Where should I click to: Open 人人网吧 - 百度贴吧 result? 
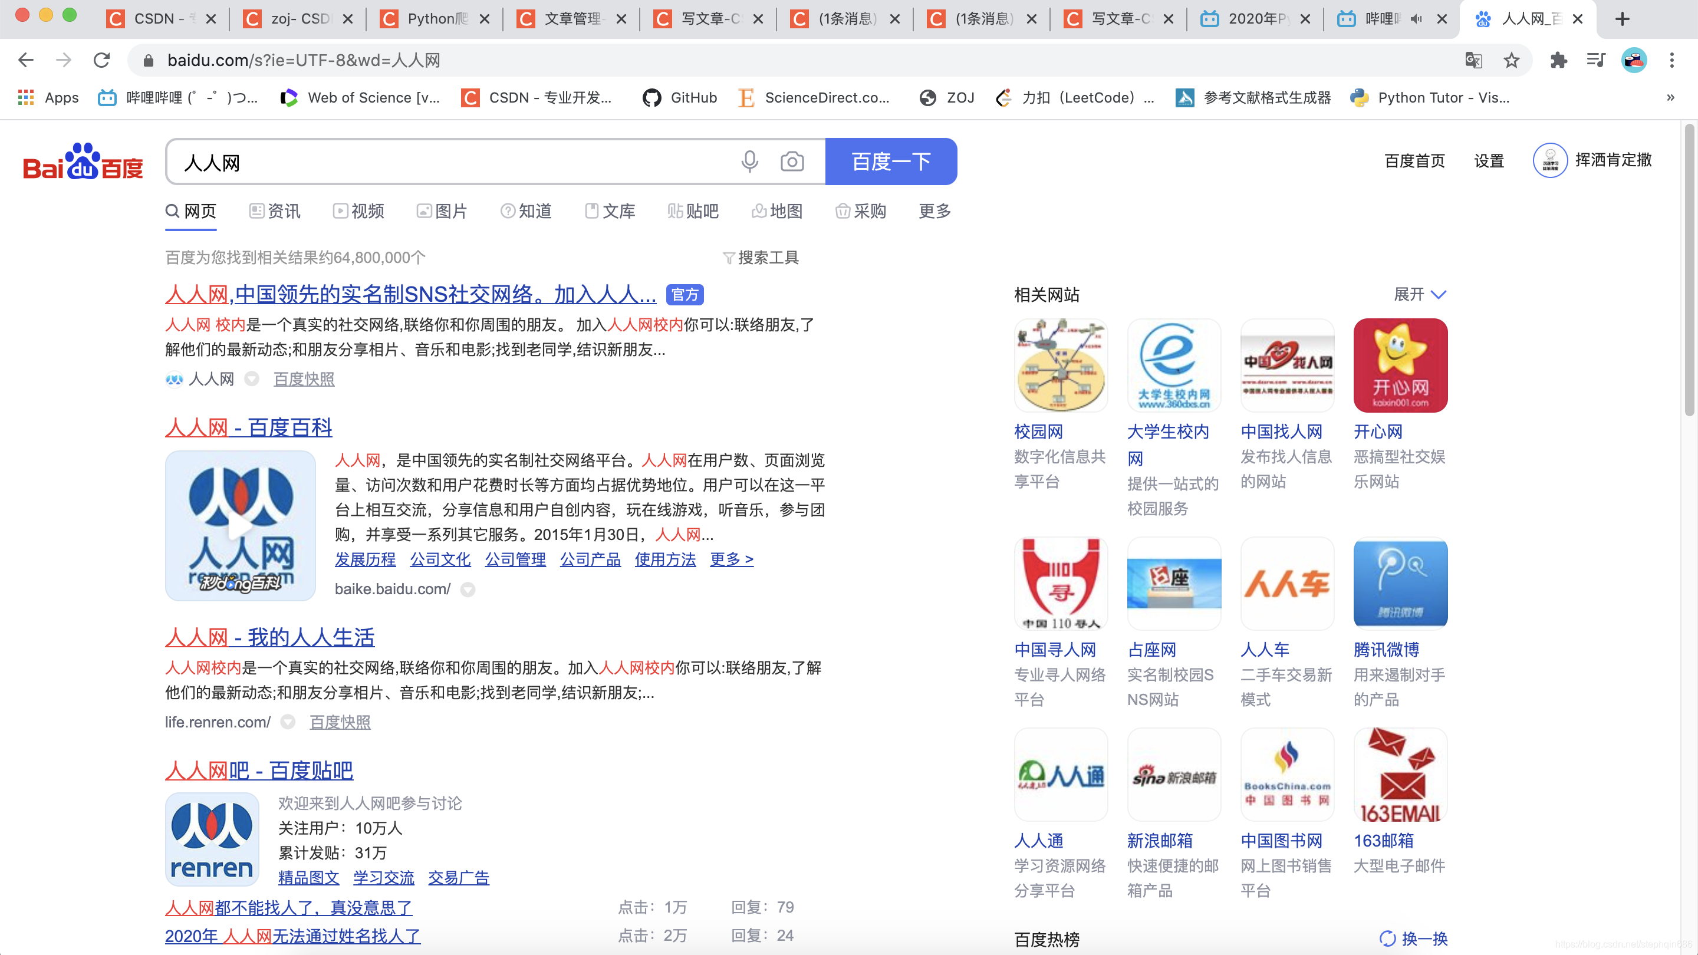pos(259,770)
